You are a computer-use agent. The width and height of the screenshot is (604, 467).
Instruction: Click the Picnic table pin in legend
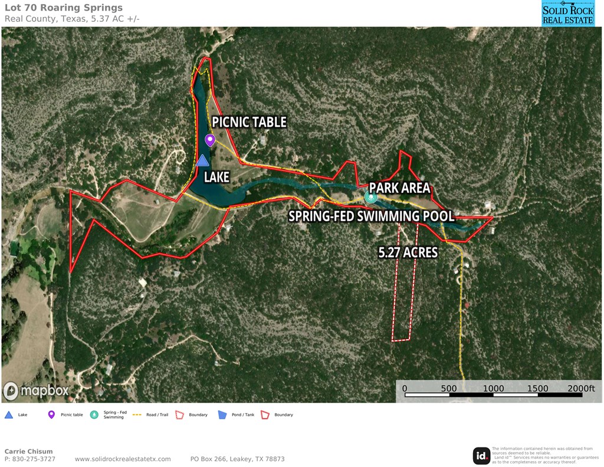(x=51, y=415)
